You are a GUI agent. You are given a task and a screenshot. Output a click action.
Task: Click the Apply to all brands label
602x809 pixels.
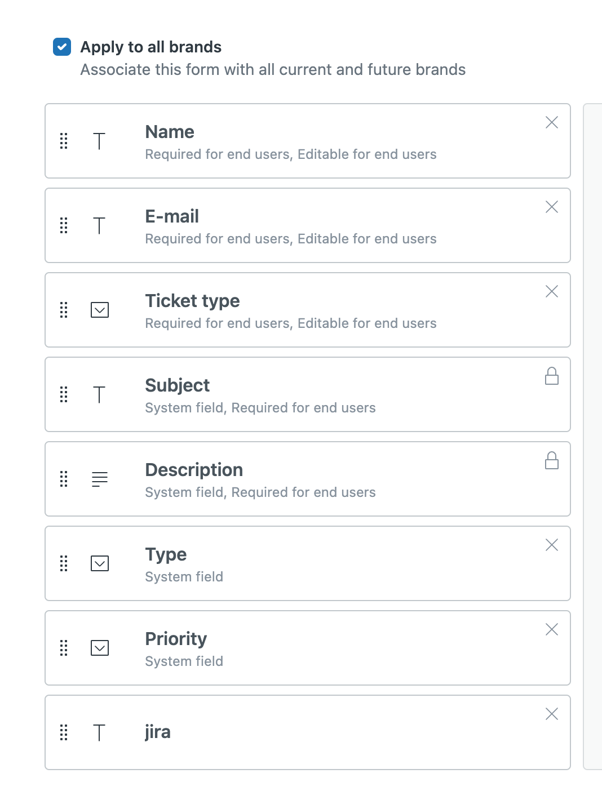click(x=151, y=47)
